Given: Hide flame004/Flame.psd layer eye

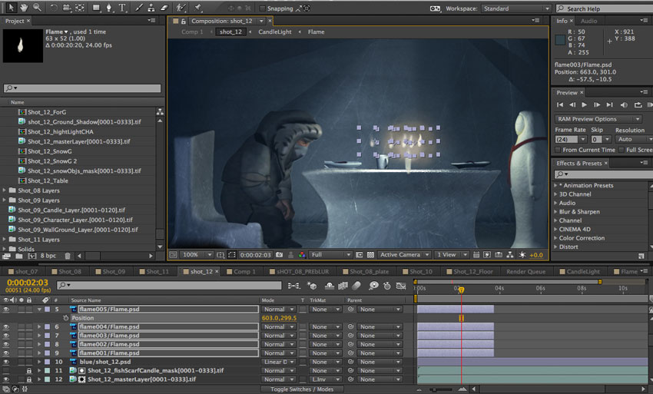Looking at the screenshot, I should pos(6,327).
